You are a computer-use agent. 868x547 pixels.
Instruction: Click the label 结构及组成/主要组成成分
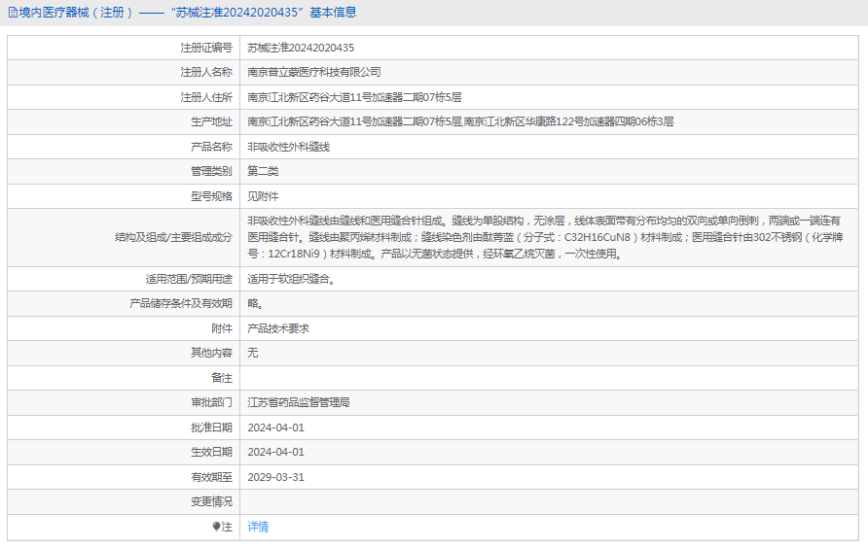174,238
